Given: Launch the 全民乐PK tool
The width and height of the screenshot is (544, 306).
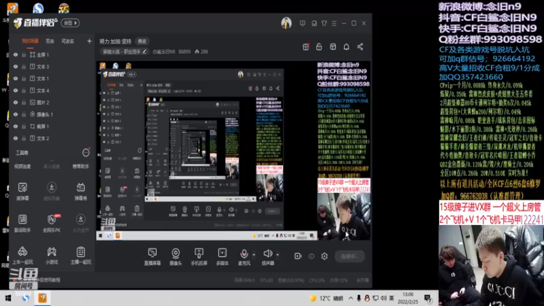Looking at the screenshot, I should [x=52, y=224].
